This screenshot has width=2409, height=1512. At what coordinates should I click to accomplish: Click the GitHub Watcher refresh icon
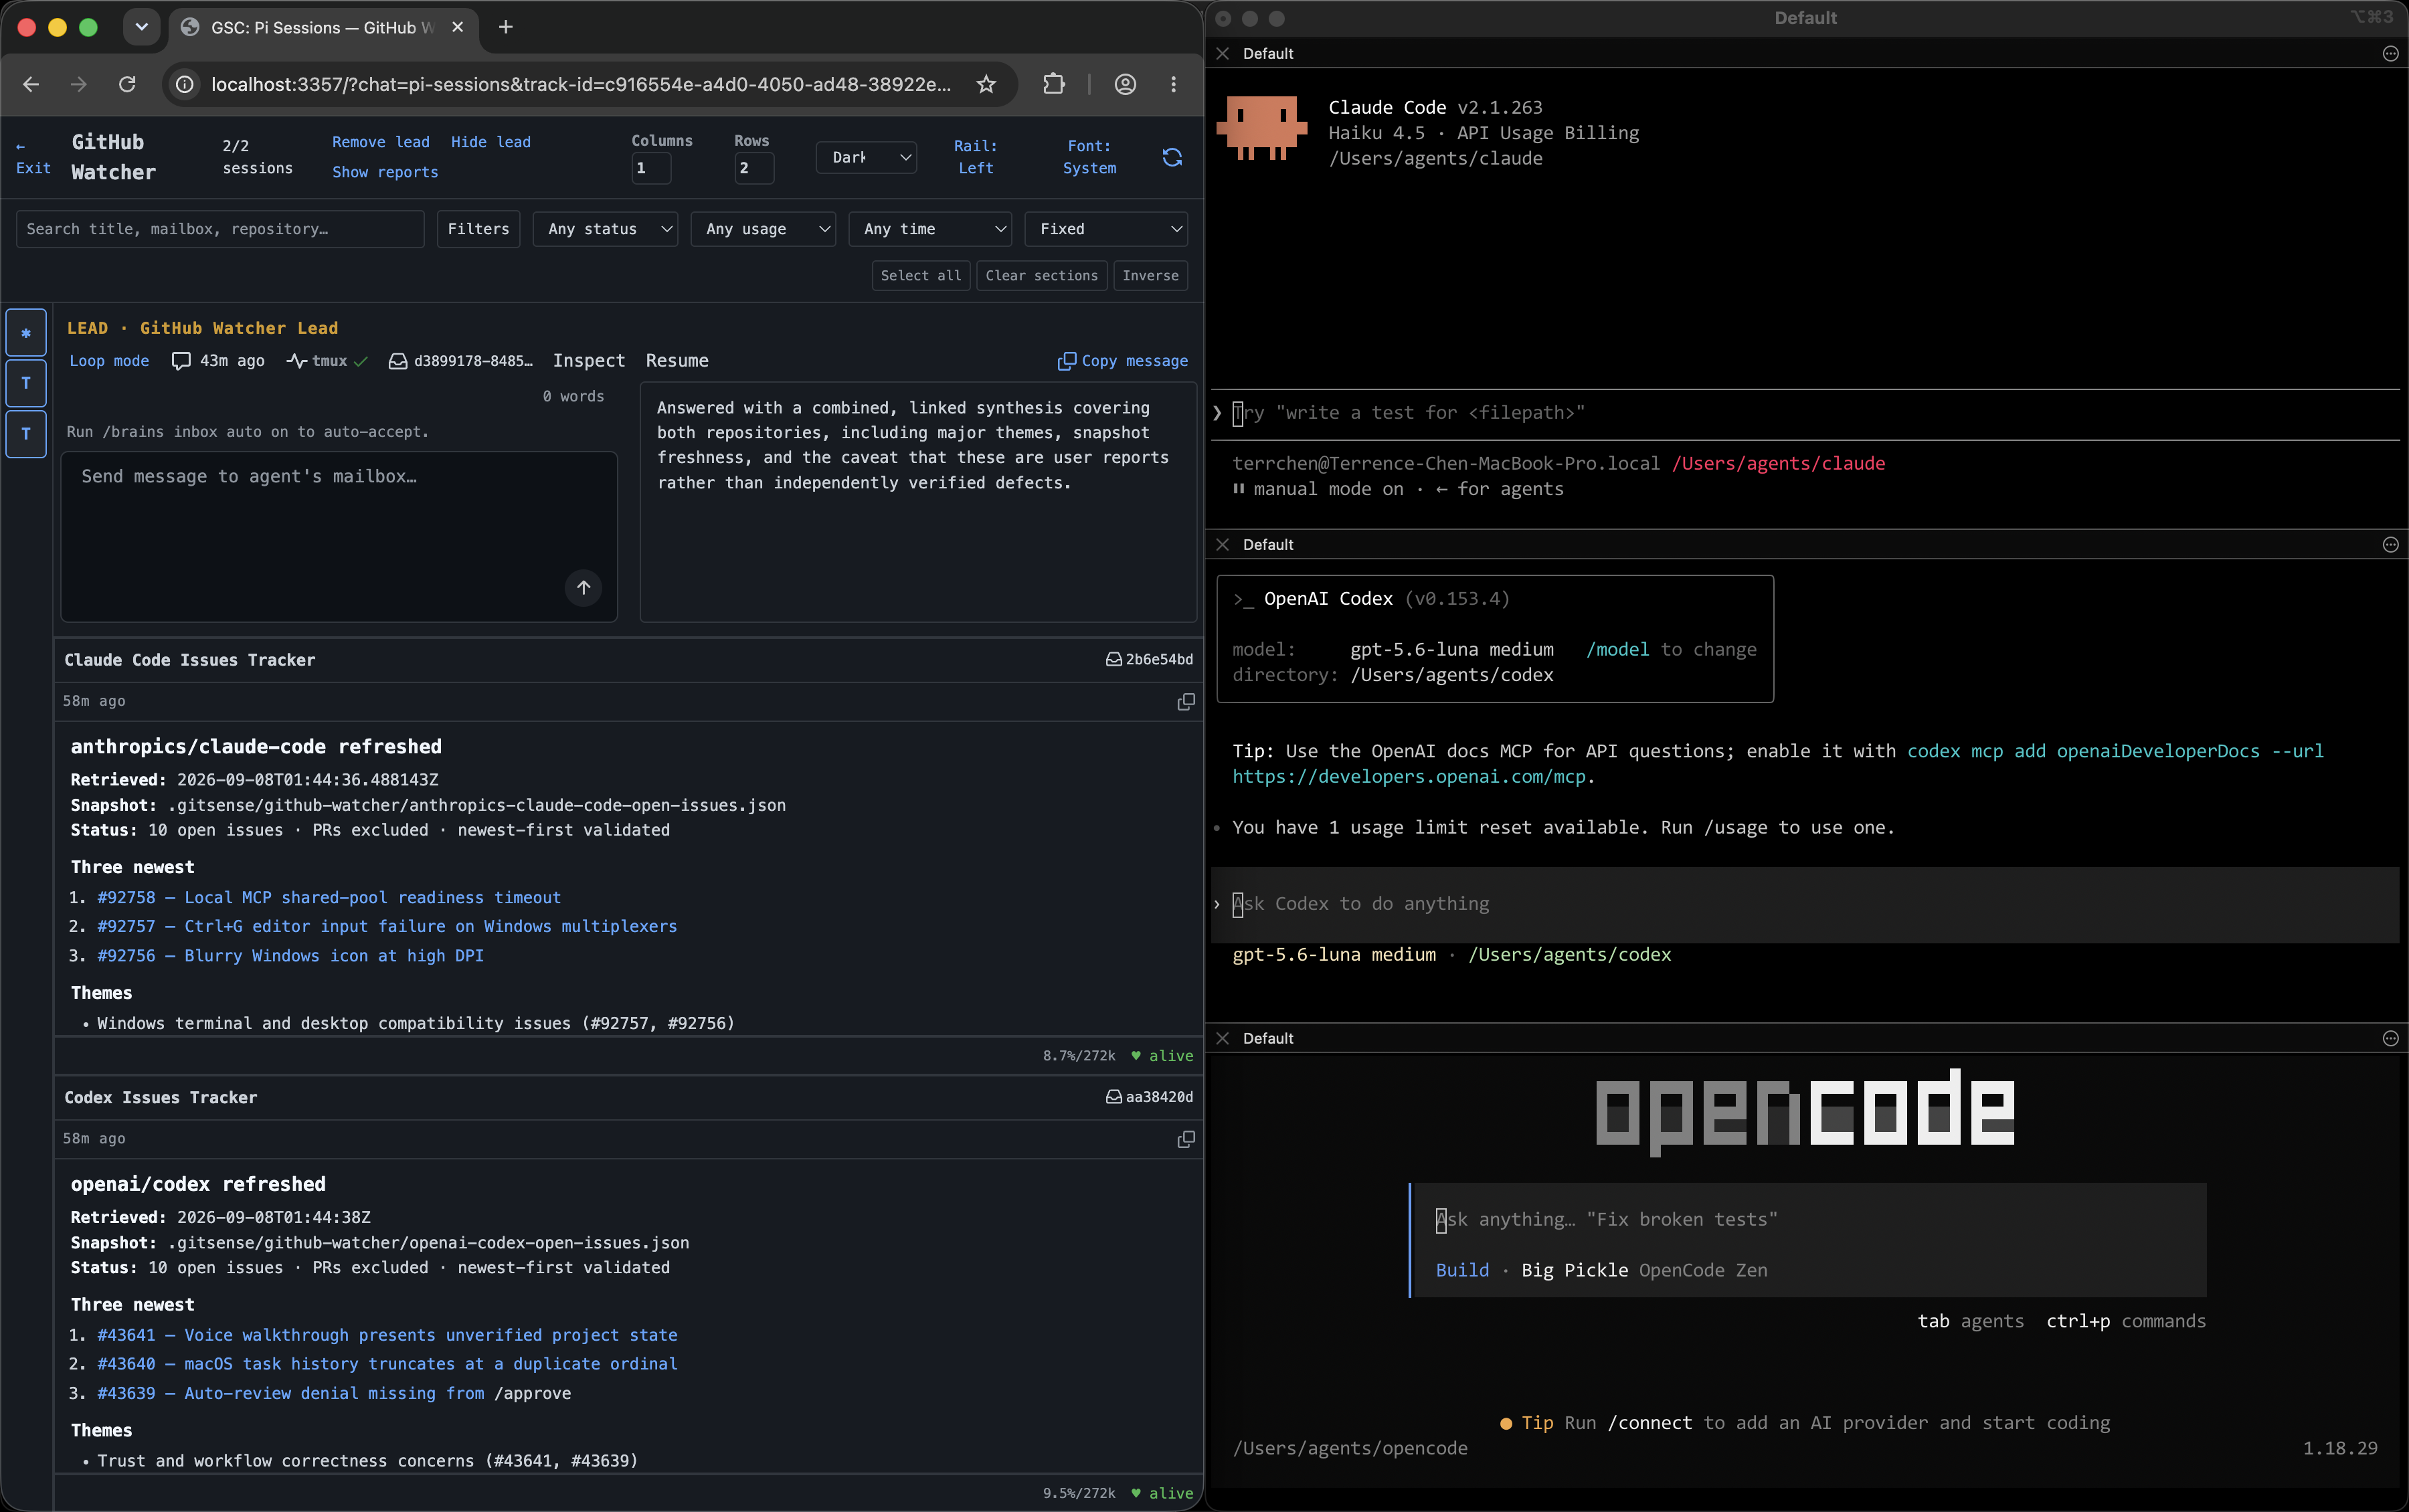click(1172, 157)
